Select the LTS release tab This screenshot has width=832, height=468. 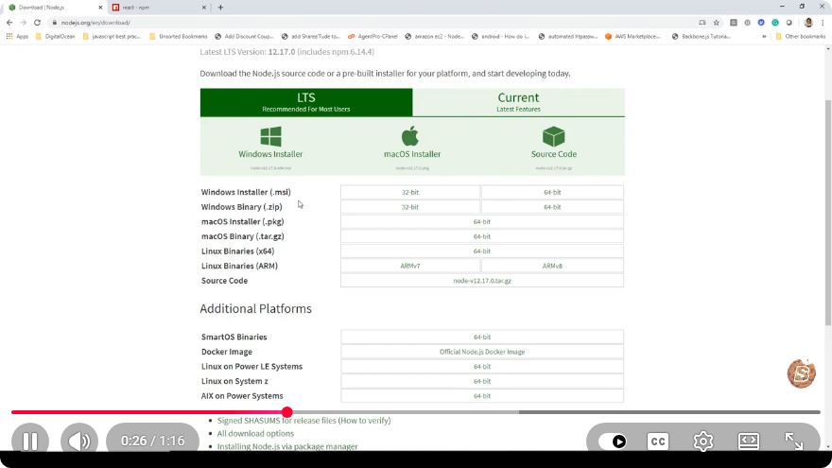tap(306, 102)
